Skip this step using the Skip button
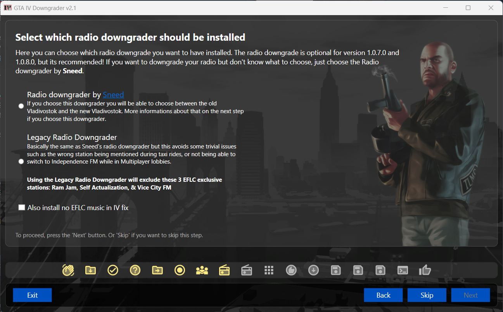 coord(427,295)
